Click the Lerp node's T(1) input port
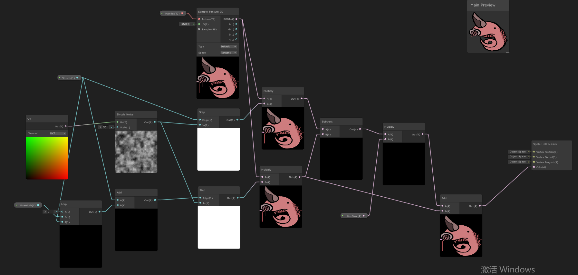The width and height of the screenshot is (578, 275). [x=62, y=222]
